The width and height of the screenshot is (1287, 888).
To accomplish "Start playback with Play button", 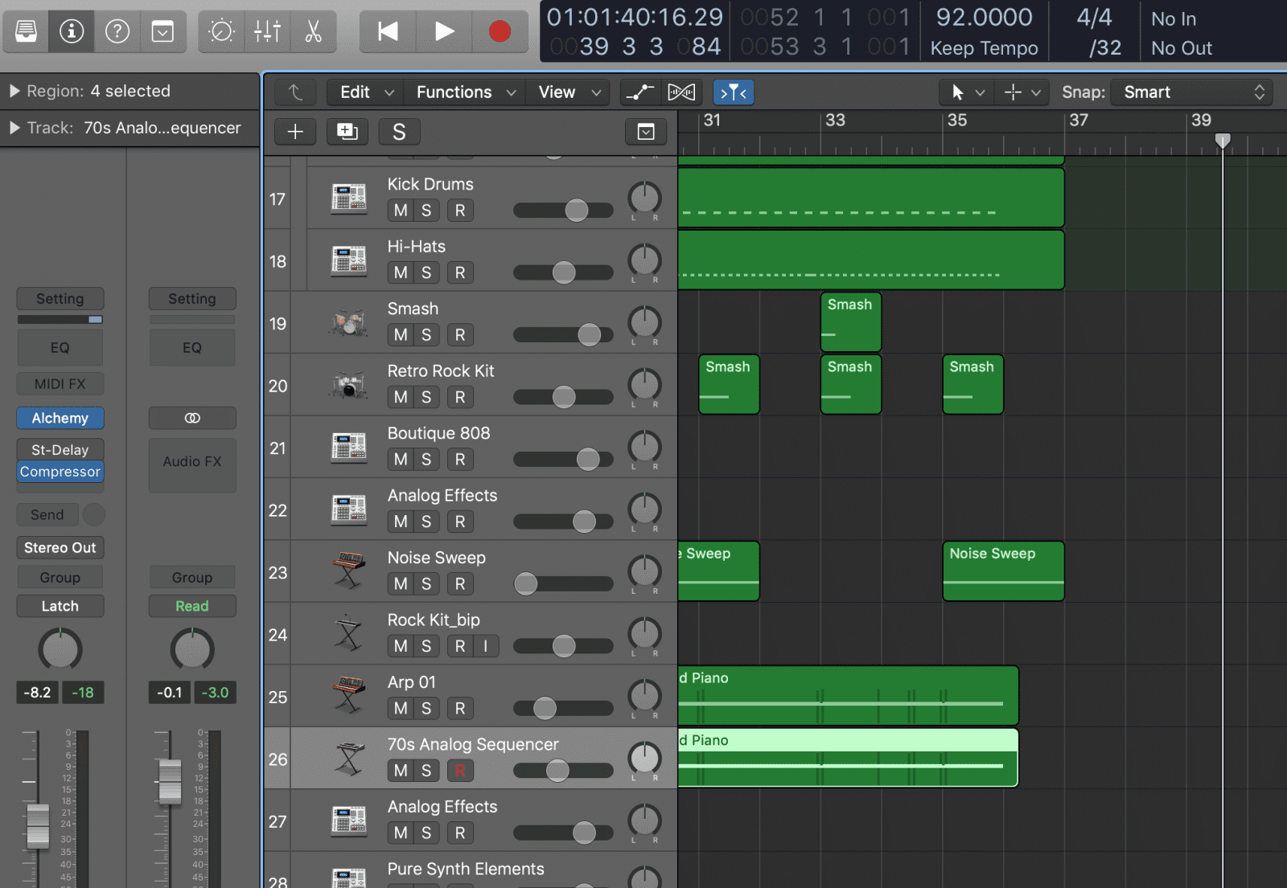I will pos(444,31).
